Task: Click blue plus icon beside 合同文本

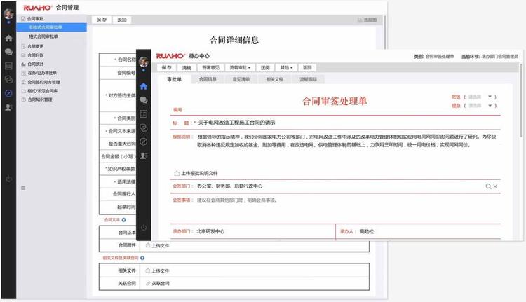Action: (x=123, y=220)
